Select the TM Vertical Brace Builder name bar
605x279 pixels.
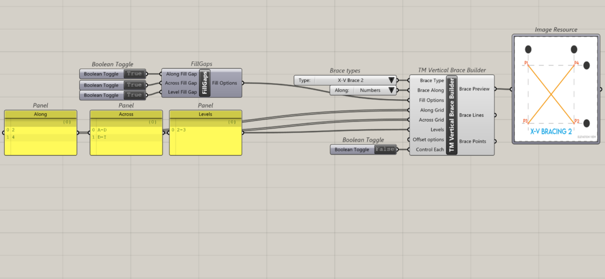[453, 115]
